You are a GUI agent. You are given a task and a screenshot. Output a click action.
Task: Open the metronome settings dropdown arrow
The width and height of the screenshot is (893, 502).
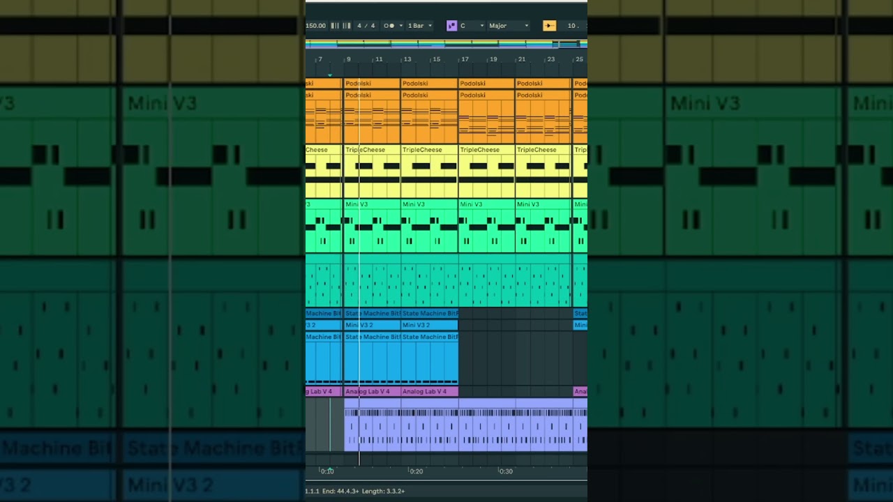tap(400, 26)
